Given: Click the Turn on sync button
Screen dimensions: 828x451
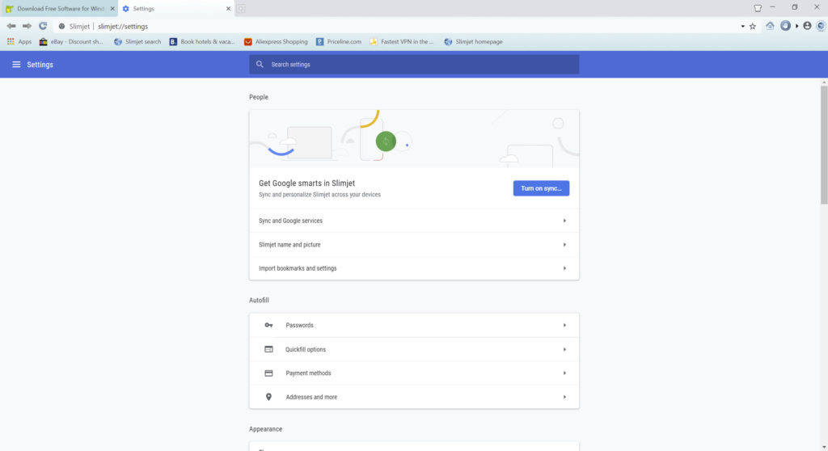Looking at the screenshot, I should pyautogui.click(x=541, y=188).
